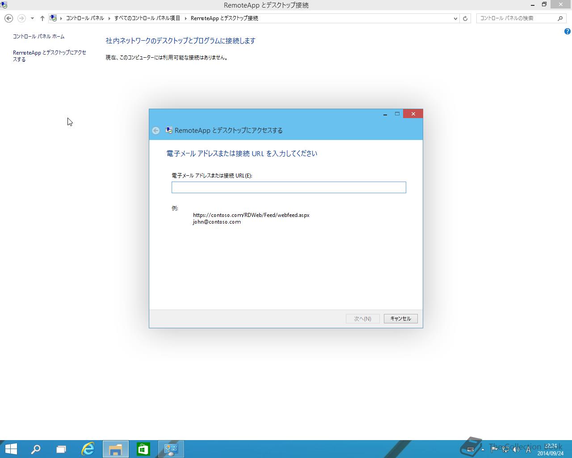Open コントロール パネル ホーム link
Image resolution: width=572 pixels, height=458 pixels.
pos(38,36)
